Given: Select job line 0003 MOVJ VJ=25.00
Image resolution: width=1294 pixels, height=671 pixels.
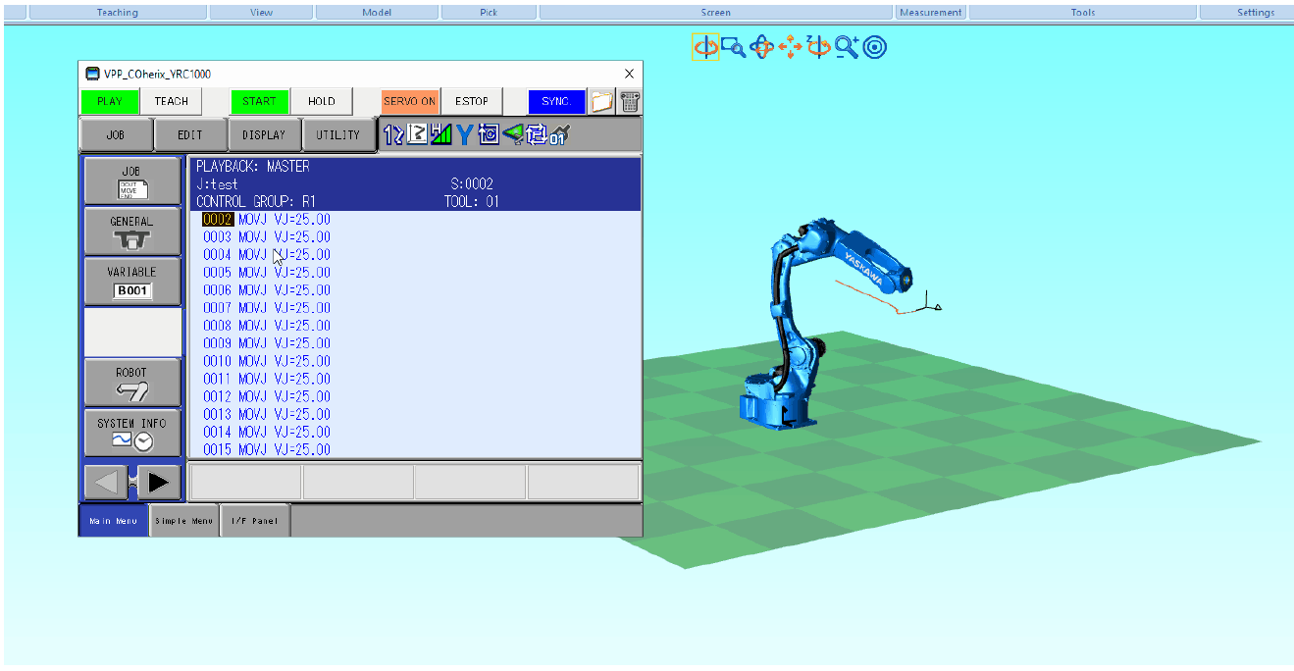Looking at the screenshot, I should coord(267,237).
